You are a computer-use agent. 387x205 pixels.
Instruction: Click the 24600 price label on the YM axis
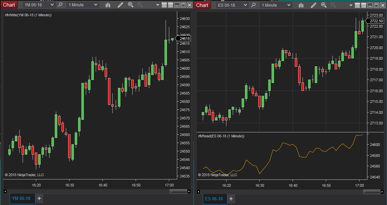[185, 68]
